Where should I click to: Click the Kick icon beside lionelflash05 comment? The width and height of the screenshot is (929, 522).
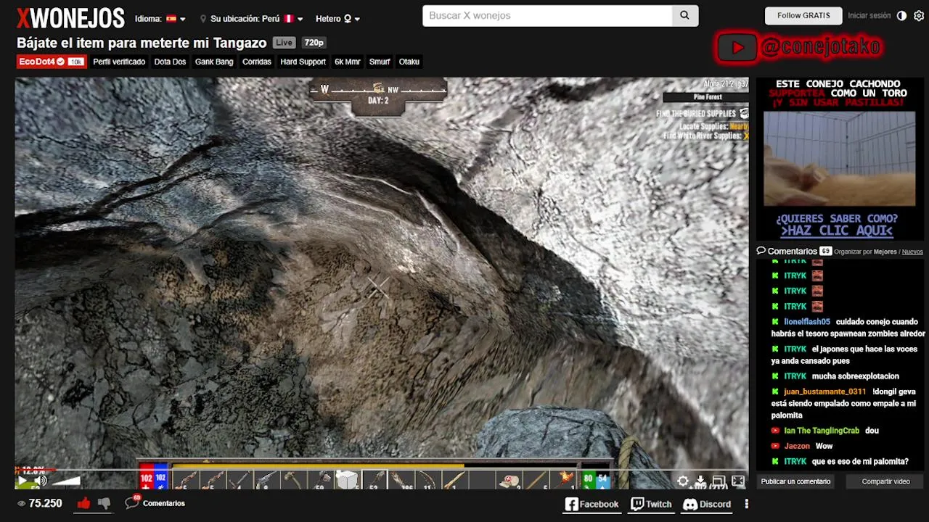tap(775, 322)
